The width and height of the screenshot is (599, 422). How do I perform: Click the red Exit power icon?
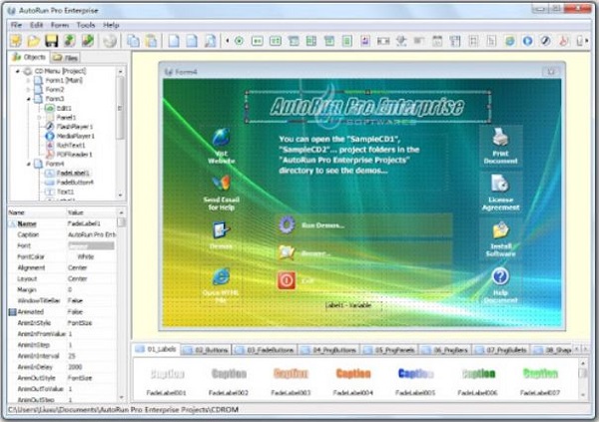point(287,280)
